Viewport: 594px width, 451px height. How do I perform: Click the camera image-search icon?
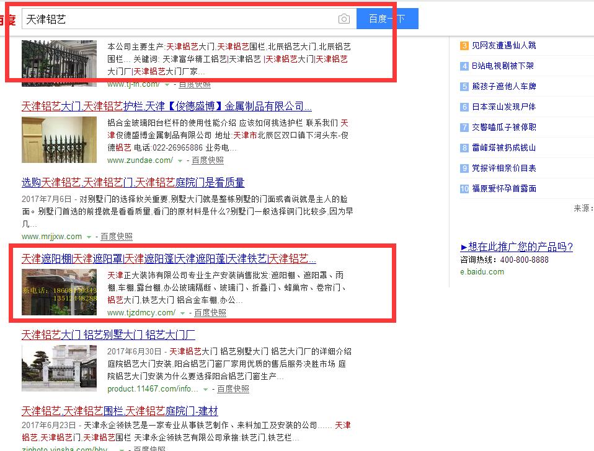pyautogui.click(x=344, y=19)
